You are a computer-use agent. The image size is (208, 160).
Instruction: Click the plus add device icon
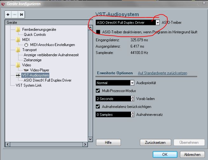[8, 15]
